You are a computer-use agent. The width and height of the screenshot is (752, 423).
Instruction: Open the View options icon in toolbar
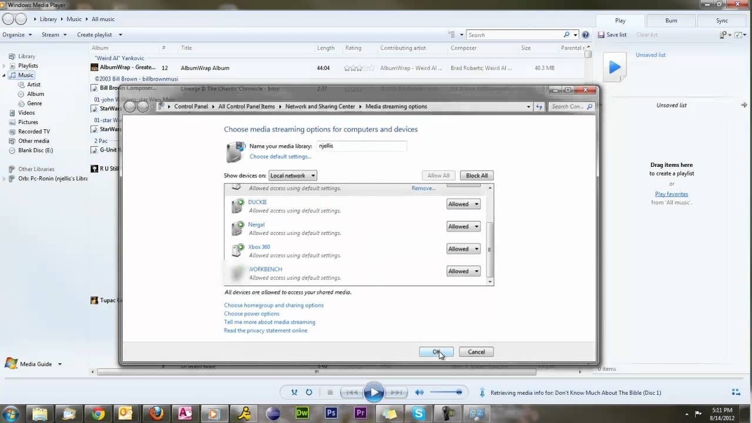point(451,35)
